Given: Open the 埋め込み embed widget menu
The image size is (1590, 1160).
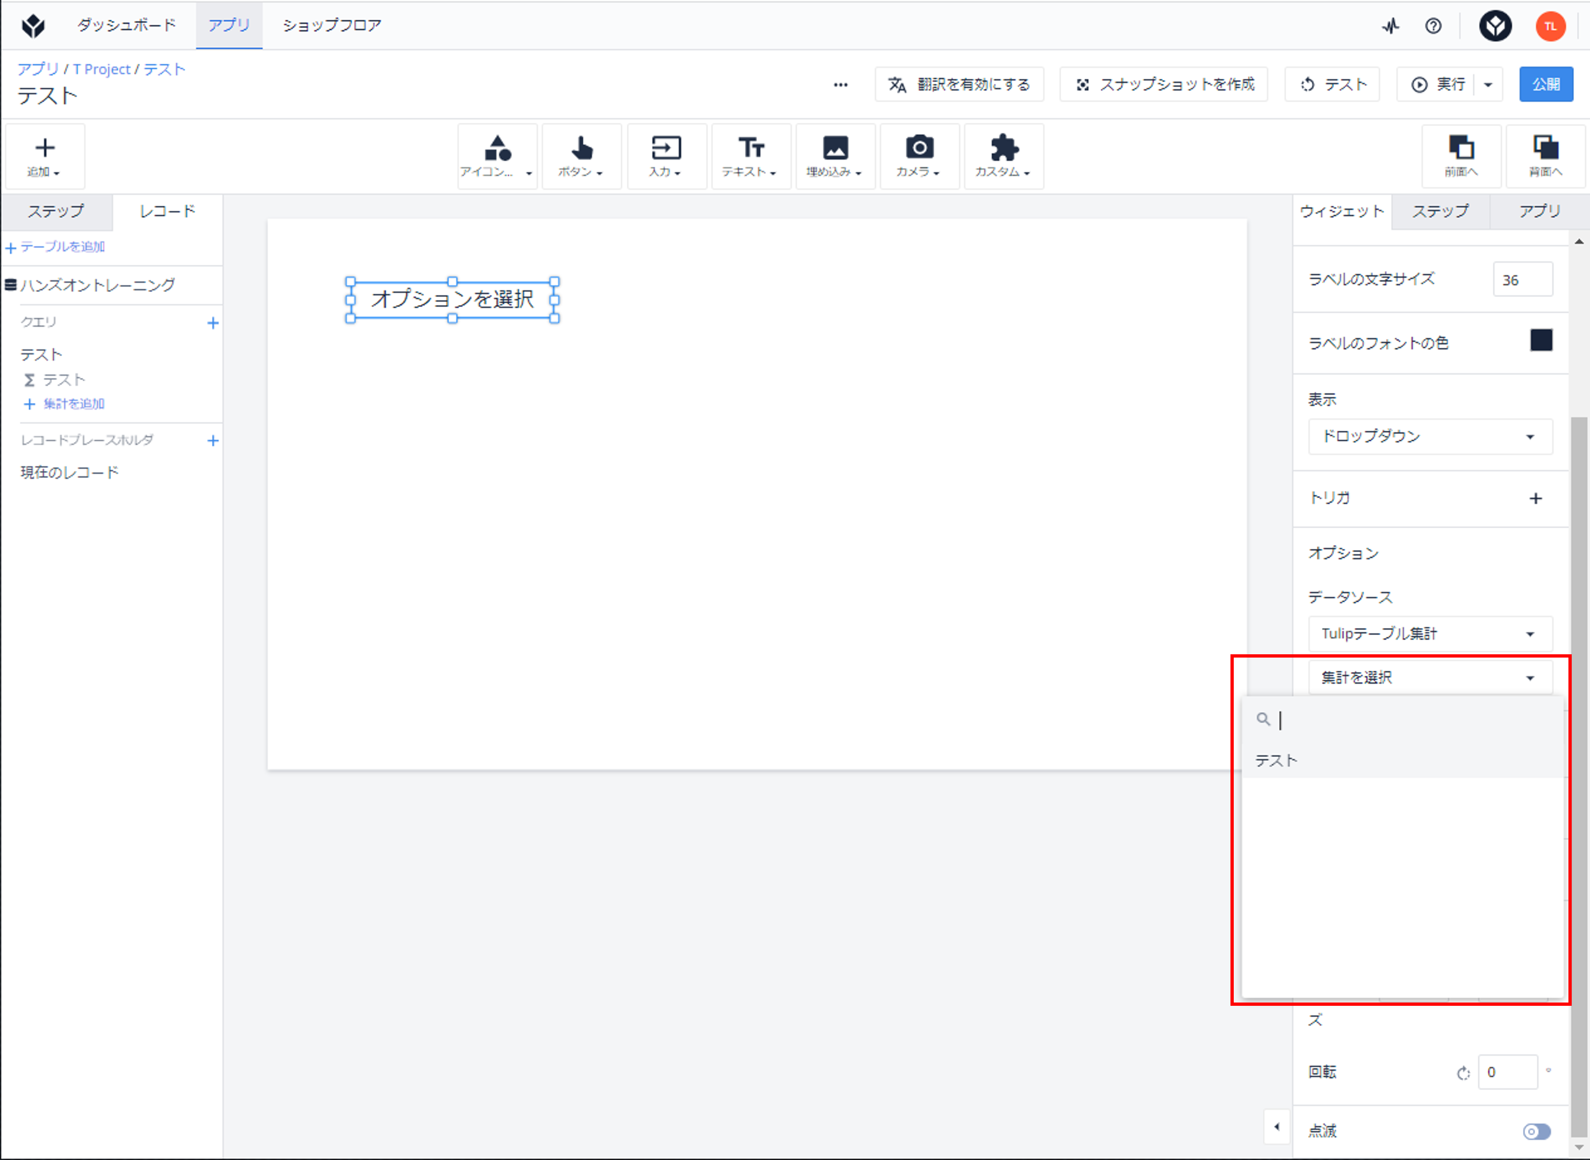Looking at the screenshot, I should [x=835, y=157].
